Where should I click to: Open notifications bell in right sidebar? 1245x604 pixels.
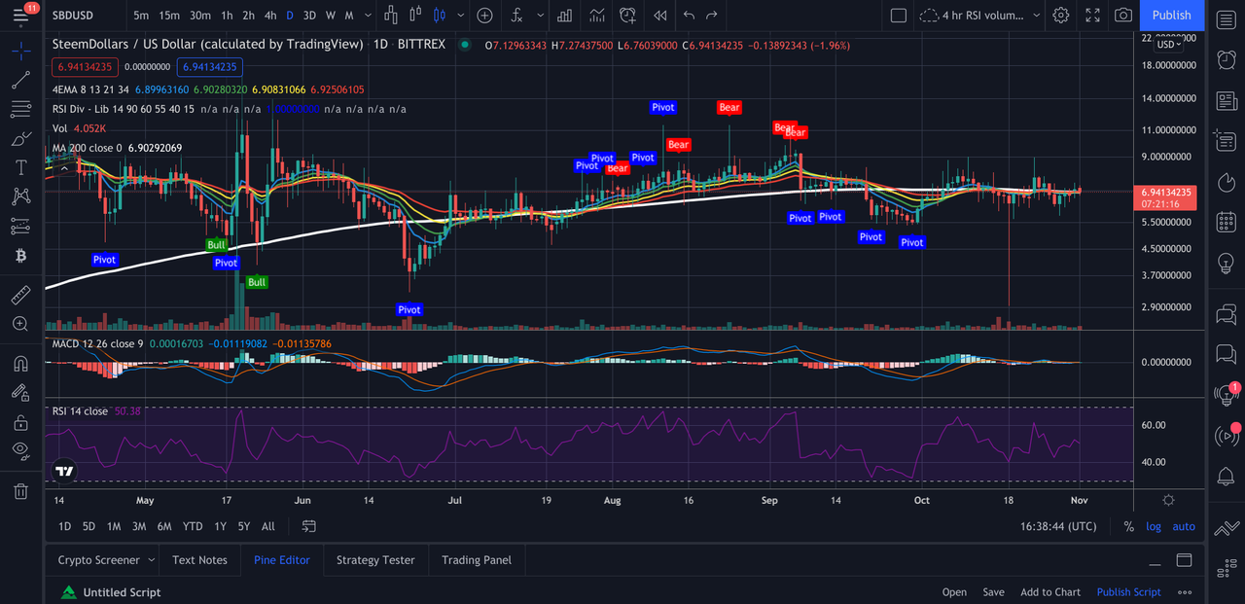click(x=1226, y=476)
